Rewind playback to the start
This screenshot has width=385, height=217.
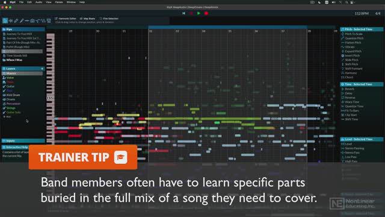183,13
